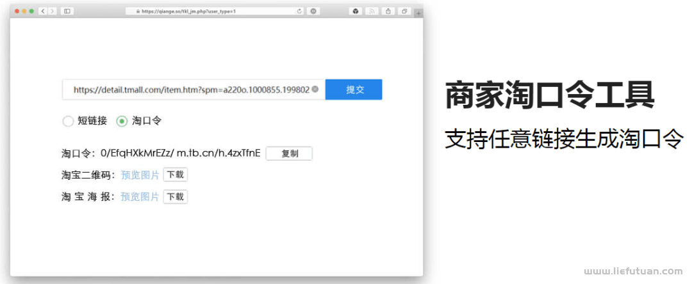Clear the link input with the x icon
The height and width of the screenshot is (284, 692).
pos(315,89)
